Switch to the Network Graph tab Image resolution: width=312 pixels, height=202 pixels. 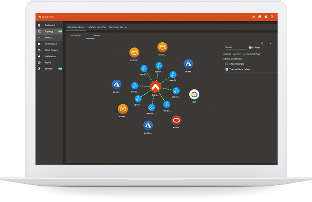point(76,27)
